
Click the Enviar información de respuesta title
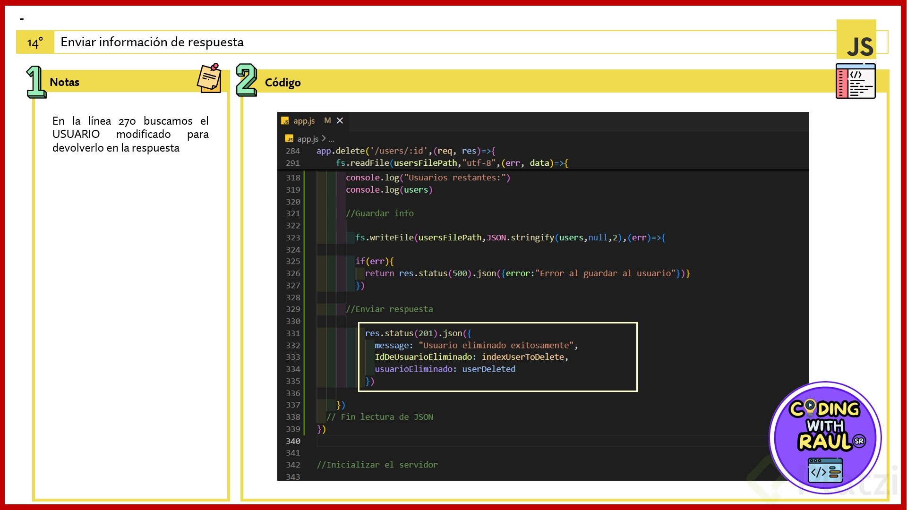pos(152,42)
